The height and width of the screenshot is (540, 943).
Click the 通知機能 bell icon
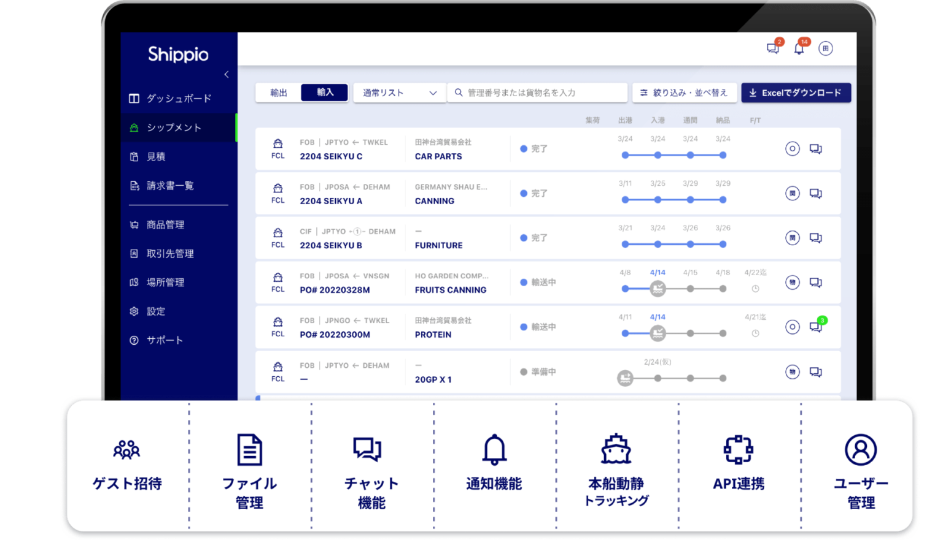[x=493, y=449]
